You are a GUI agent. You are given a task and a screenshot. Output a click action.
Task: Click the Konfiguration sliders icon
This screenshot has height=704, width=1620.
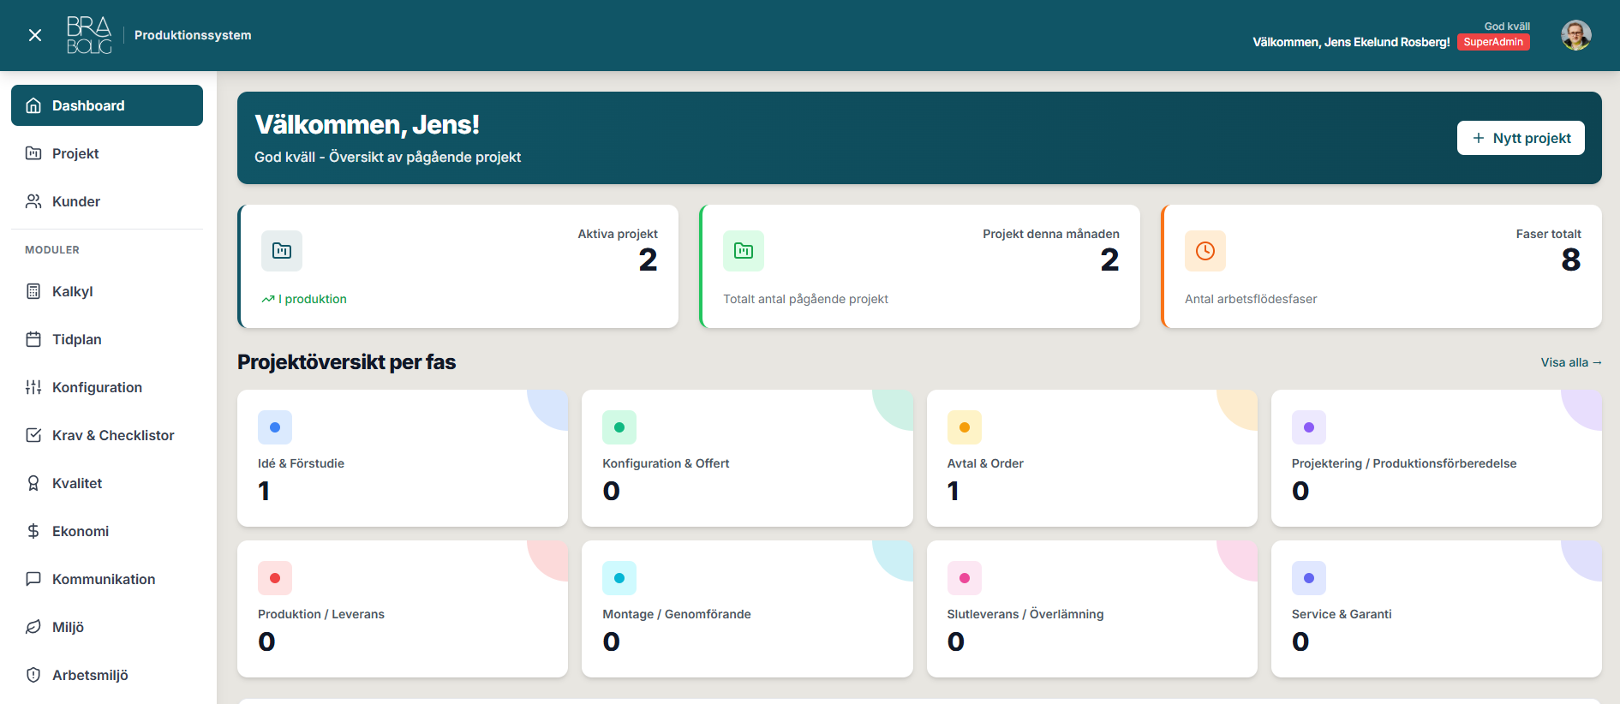[33, 387]
